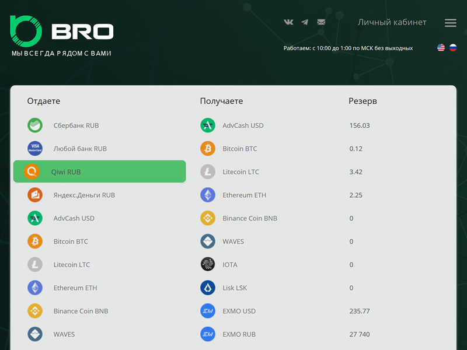Click Bitcoin icon in Отдаете column
Image resolution: width=467 pixels, height=350 pixels.
[35, 242]
